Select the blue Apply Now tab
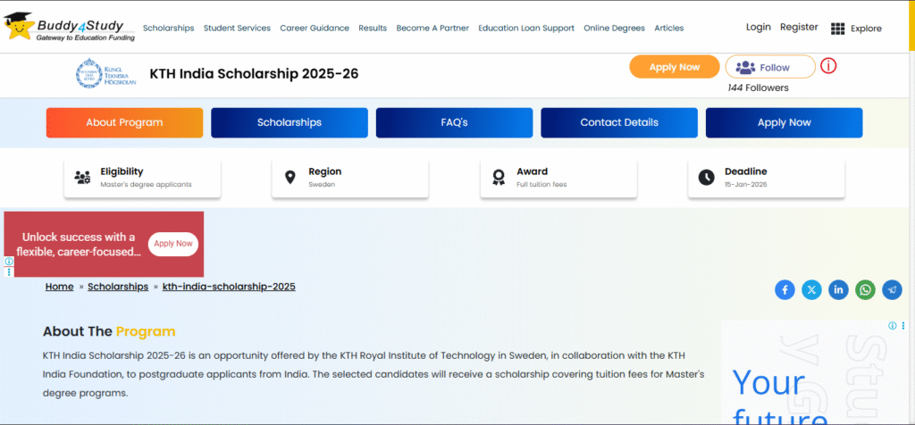This screenshot has width=915, height=425. point(785,122)
